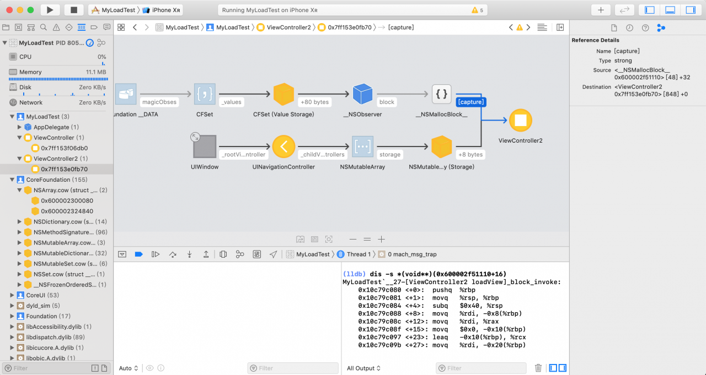Select the Debug navigator icon
This screenshot has width=706, height=375.
[x=82, y=27]
